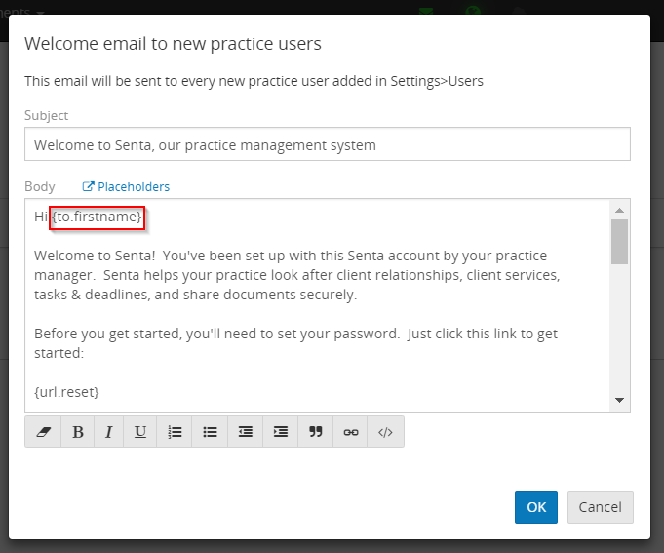The width and height of the screenshot is (664, 553).
Task: Confirm the email with OK button
Action: [536, 507]
